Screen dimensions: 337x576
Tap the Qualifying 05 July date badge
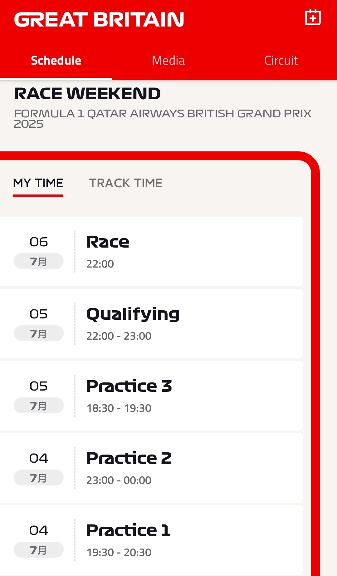tap(39, 324)
